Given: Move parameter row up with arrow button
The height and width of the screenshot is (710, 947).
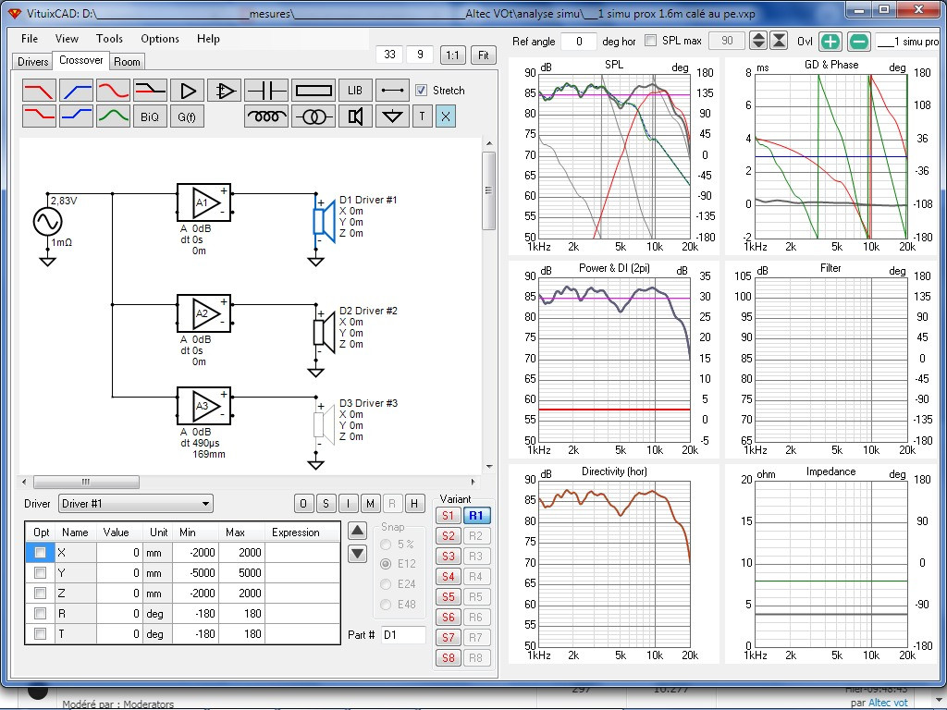Looking at the screenshot, I should coord(358,532).
